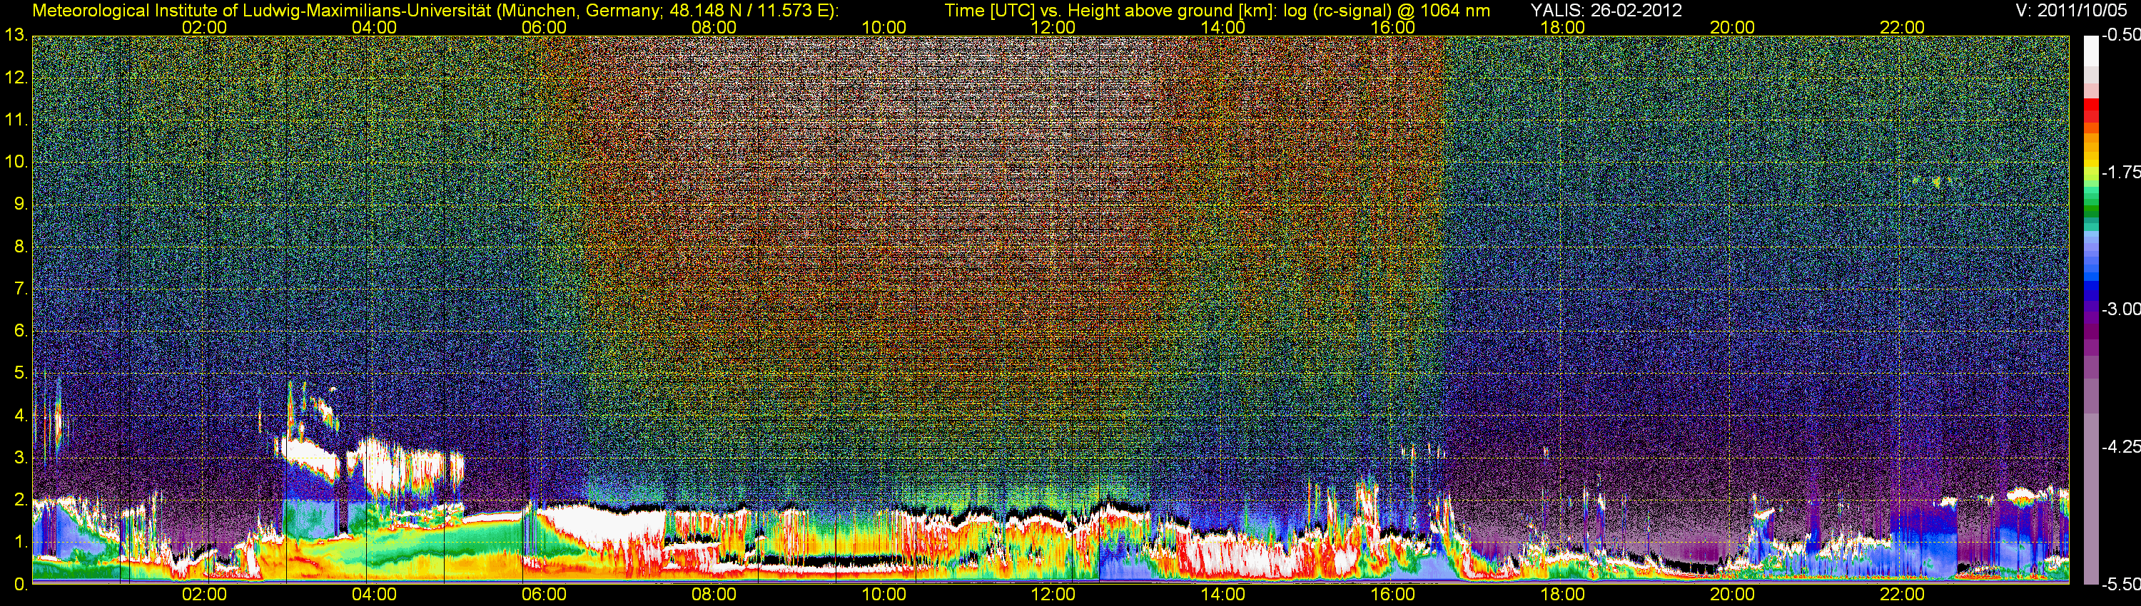2141x606 pixels.
Task: Click the 6 km height axis label
Action: tap(21, 330)
